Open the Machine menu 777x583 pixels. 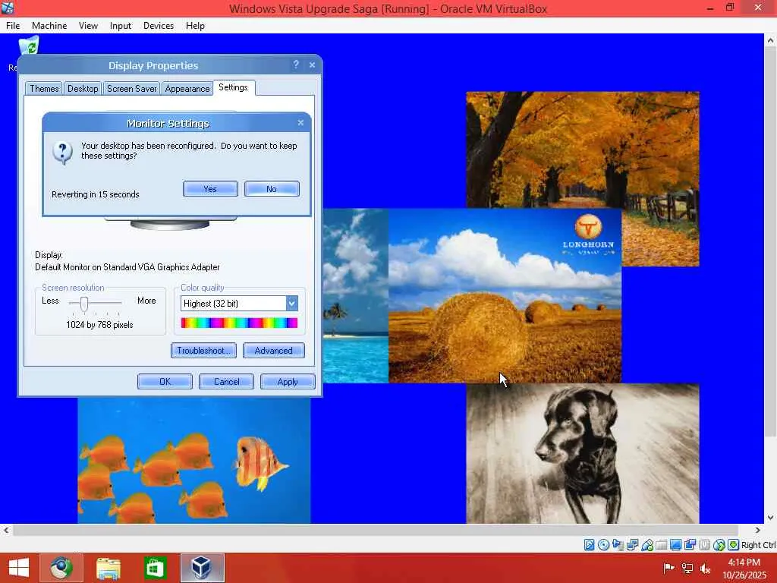tap(49, 26)
